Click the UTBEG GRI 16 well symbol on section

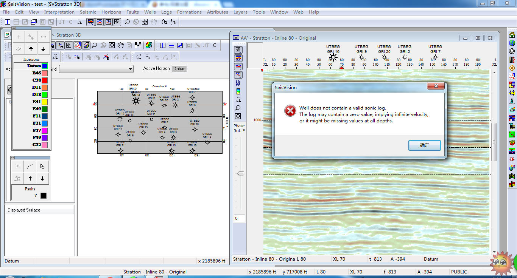[333, 57]
